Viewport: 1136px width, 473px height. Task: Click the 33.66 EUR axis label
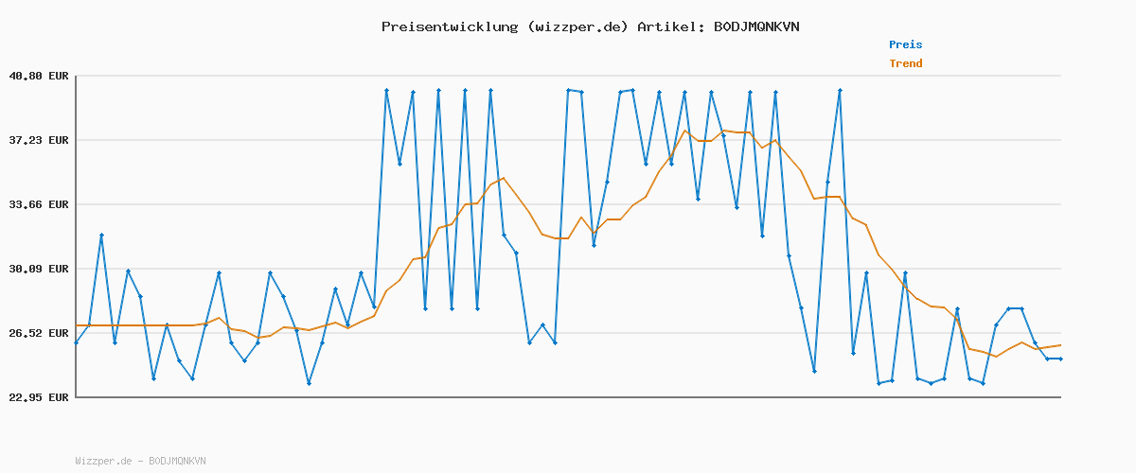[x=38, y=204]
